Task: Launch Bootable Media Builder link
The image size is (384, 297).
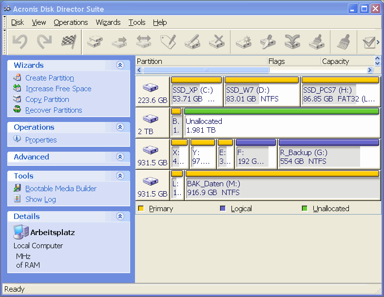Action: 61,188
